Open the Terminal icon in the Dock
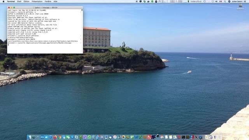Screen dimensions: 249x140 point(183,137)
